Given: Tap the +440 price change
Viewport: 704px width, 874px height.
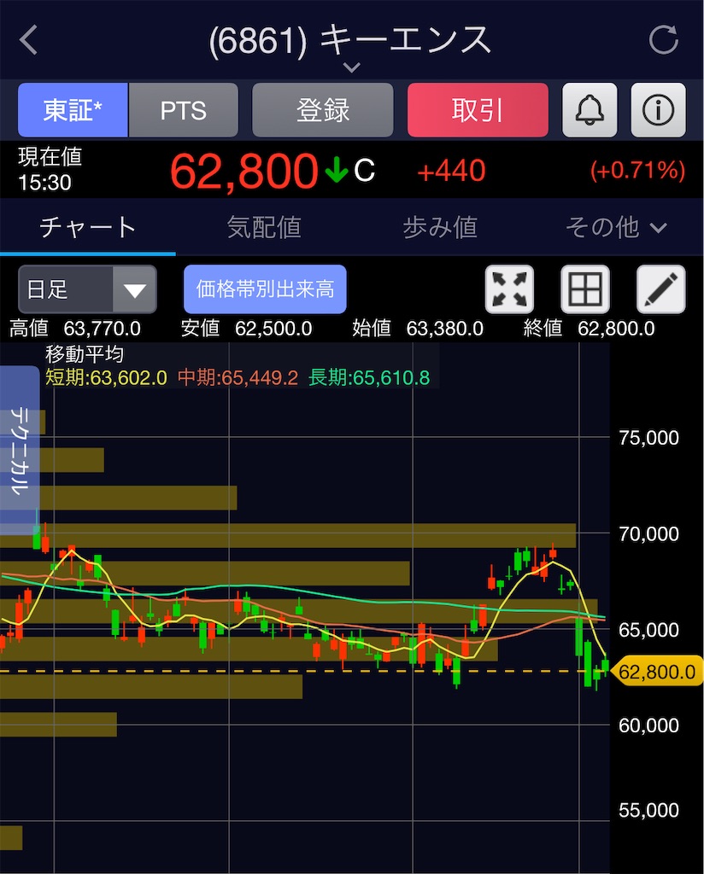Looking at the screenshot, I should (451, 171).
